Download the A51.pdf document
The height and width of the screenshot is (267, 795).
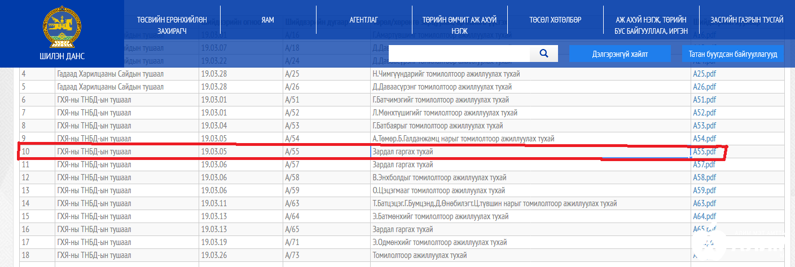704,100
